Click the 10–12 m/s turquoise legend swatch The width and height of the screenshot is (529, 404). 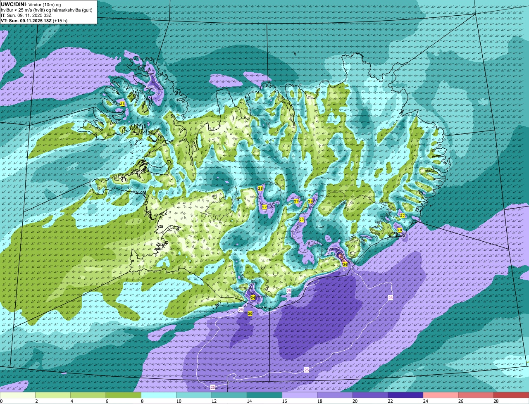pyautogui.click(x=194, y=395)
